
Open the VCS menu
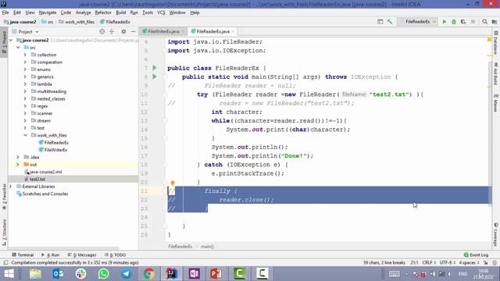161,12
